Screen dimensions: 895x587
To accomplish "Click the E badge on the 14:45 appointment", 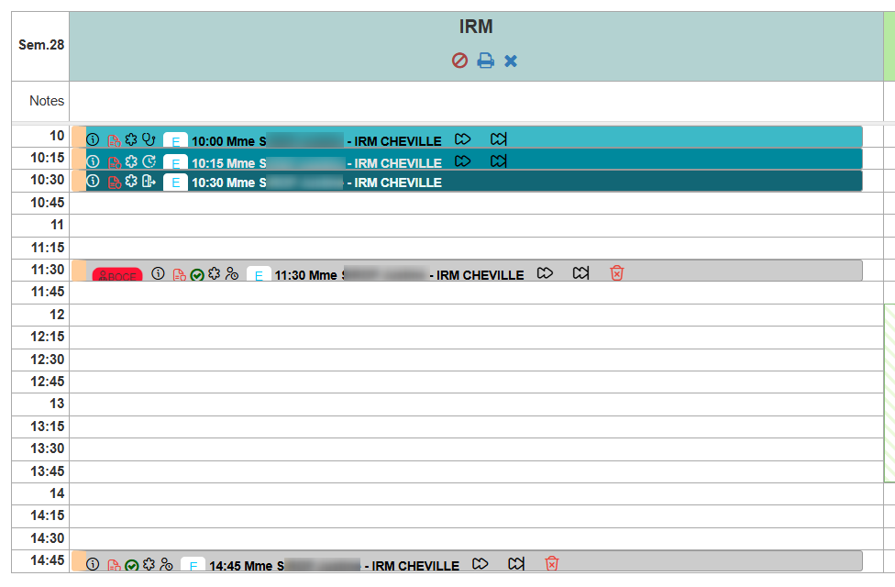I will pos(193,565).
